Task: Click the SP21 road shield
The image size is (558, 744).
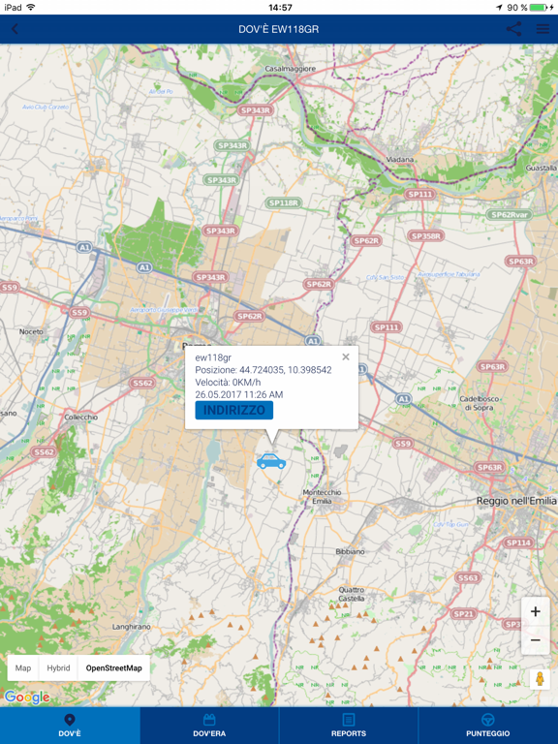Action: coord(464,613)
